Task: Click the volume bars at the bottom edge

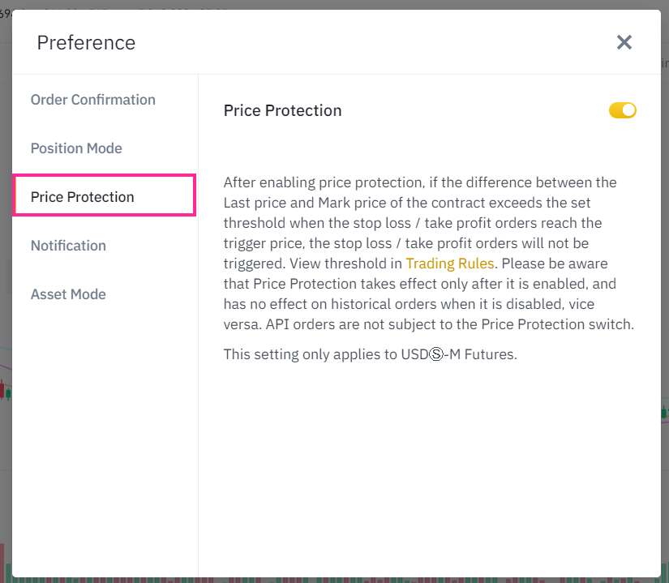Action: [324, 577]
